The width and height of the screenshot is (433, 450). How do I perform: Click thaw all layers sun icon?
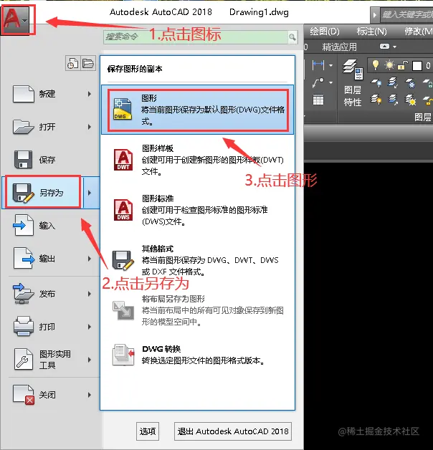coord(410,100)
